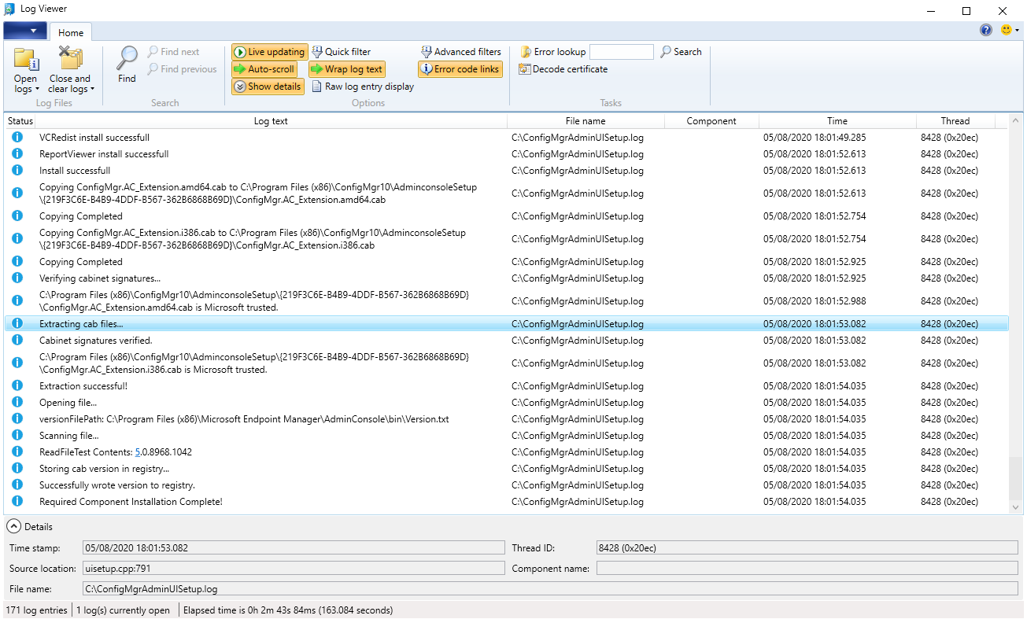Toggle Wrap log text option
Viewport: 1027px width, 619px height.
(346, 69)
